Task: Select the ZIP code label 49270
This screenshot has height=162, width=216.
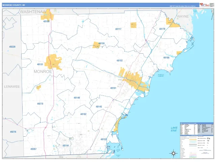Action: [40, 104]
